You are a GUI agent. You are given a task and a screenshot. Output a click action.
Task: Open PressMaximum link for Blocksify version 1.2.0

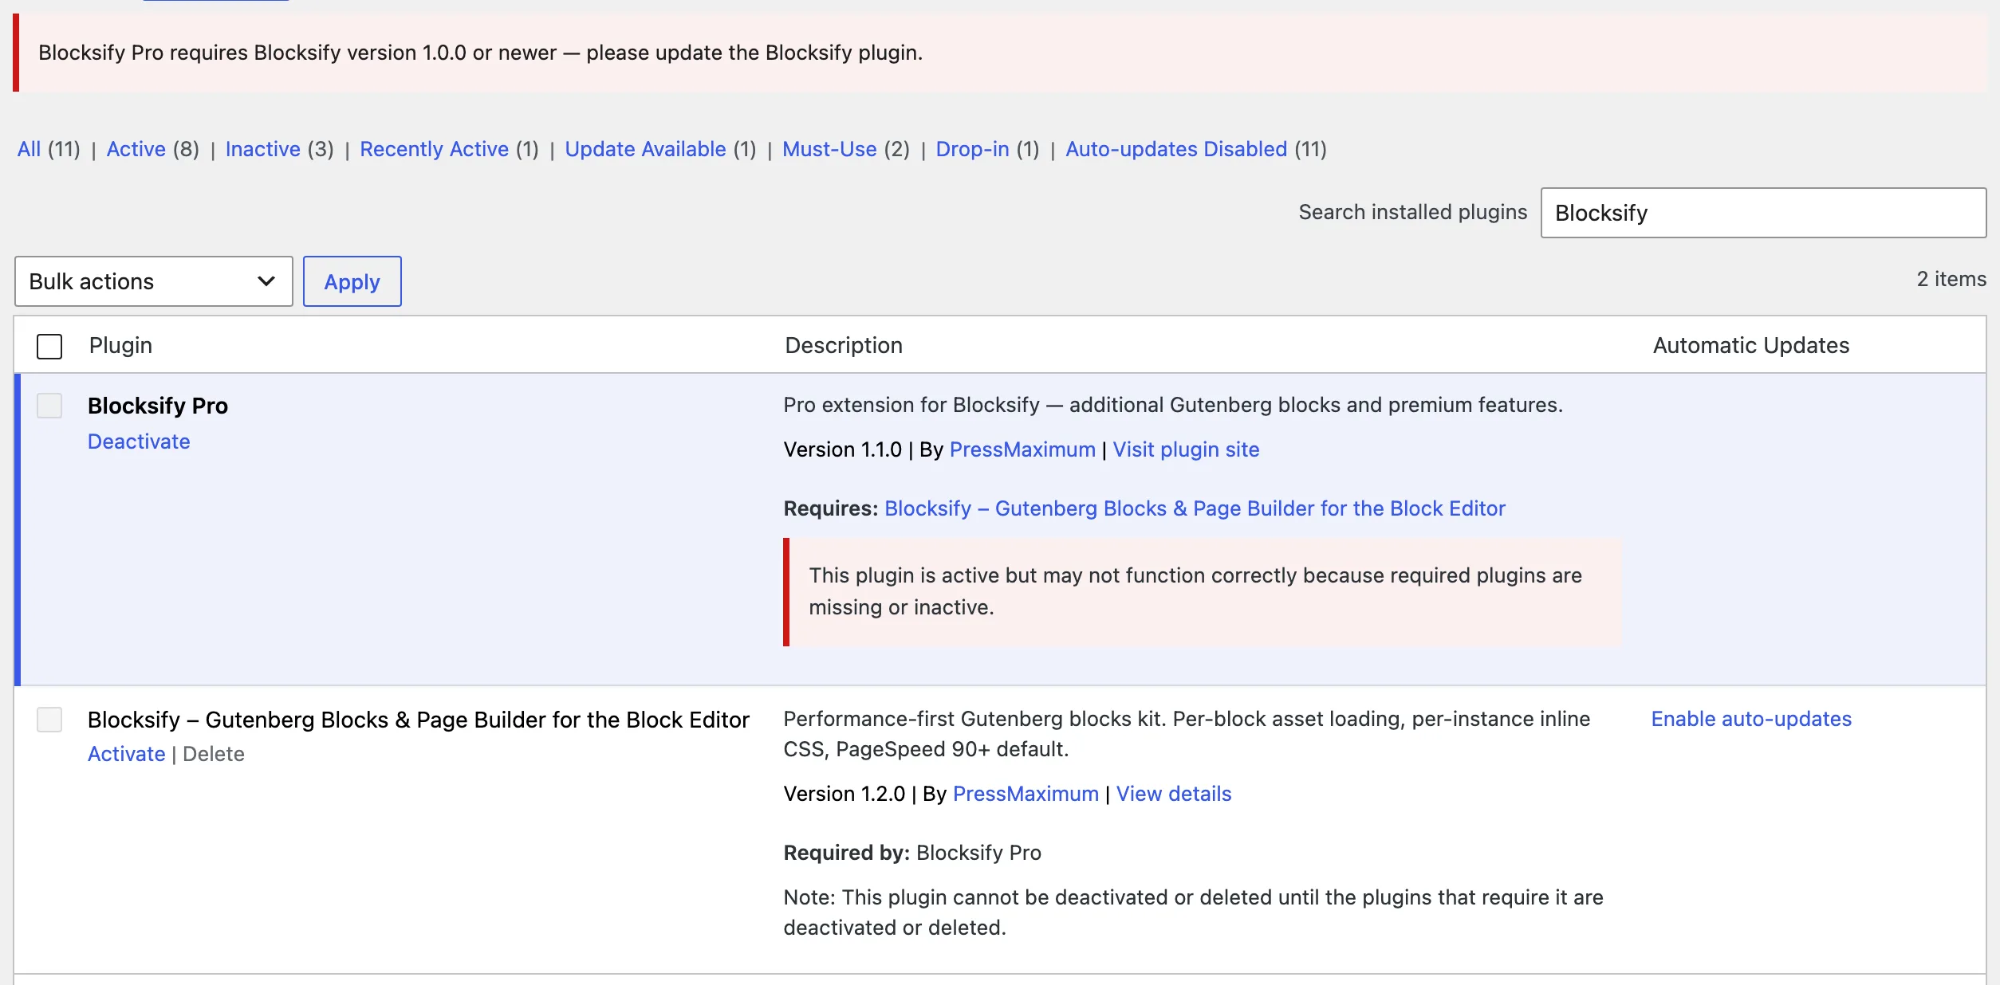[x=1026, y=794]
